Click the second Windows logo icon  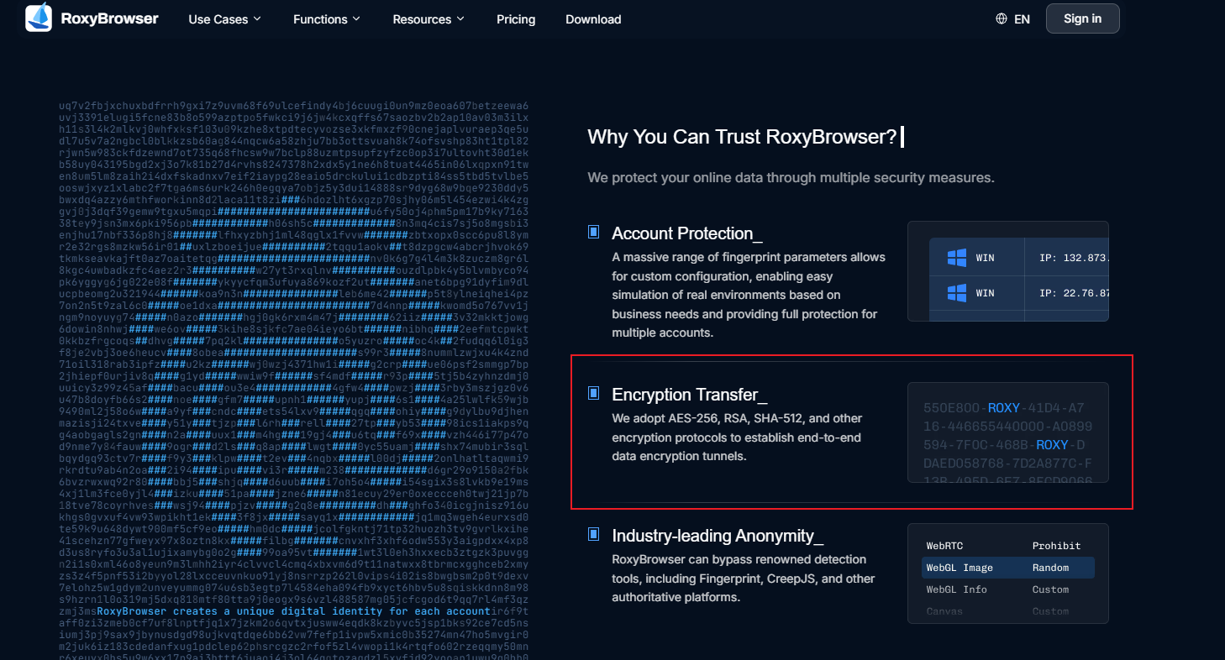[956, 292]
